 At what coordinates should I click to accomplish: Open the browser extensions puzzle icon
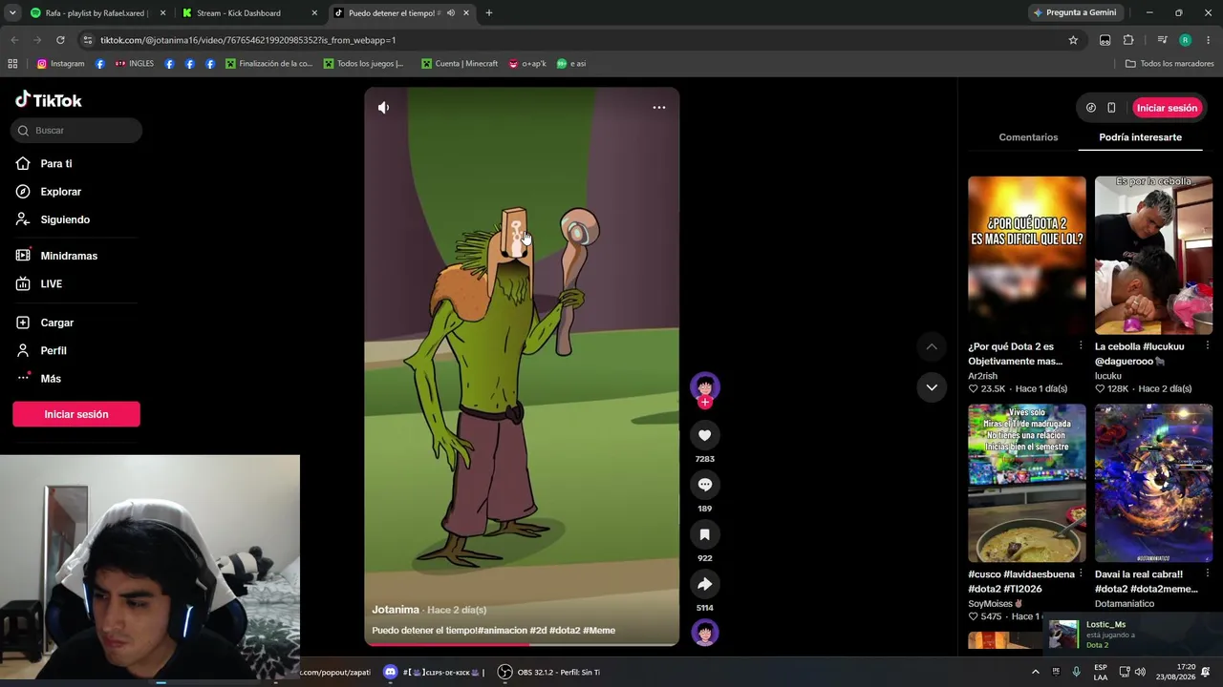tap(1128, 40)
